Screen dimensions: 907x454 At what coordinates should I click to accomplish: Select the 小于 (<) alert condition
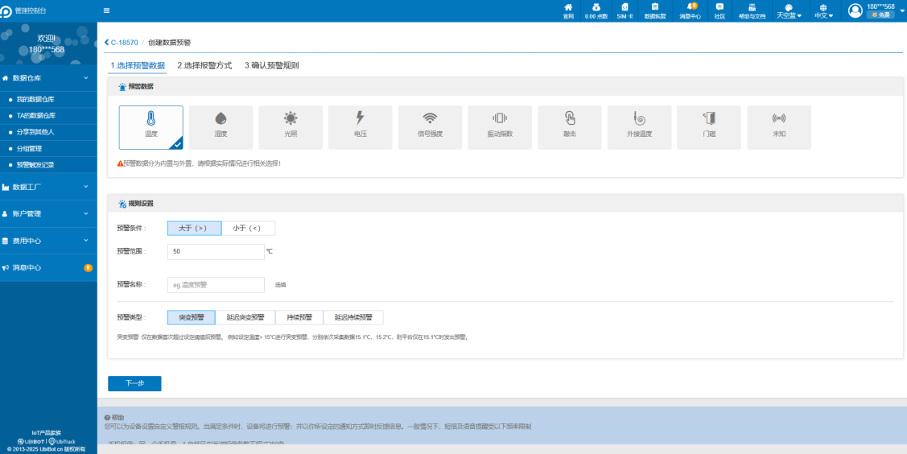point(248,229)
